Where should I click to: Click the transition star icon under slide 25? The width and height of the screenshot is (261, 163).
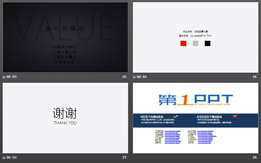click(4, 77)
